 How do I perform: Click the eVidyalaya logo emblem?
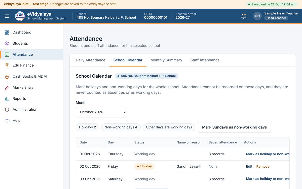(x=20, y=16)
